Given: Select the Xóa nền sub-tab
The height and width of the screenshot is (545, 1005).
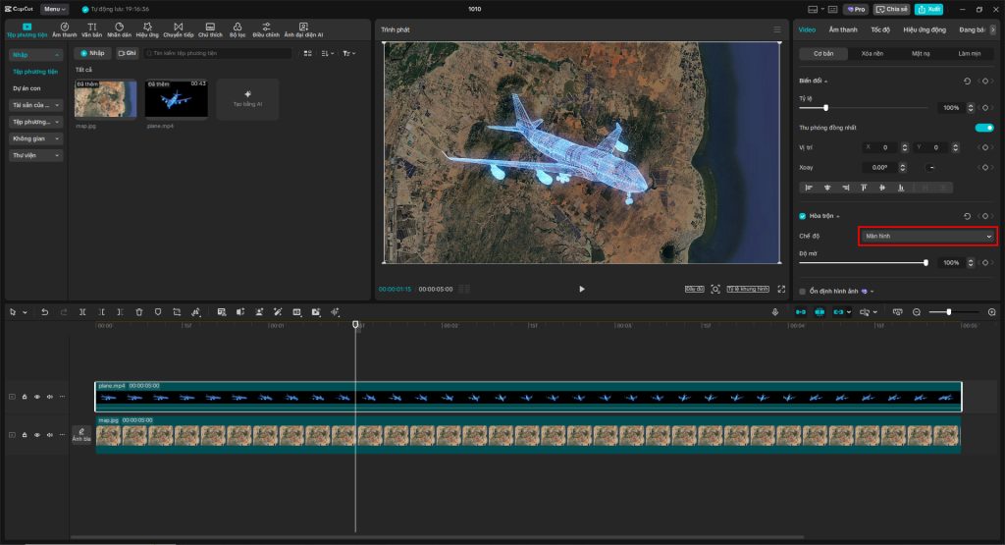Looking at the screenshot, I should pos(871,54).
